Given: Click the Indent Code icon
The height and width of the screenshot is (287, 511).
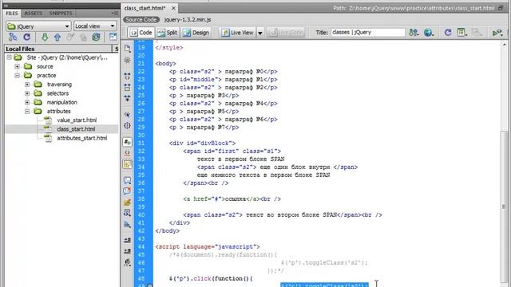Looking at the screenshot, I should click(128, 240).
